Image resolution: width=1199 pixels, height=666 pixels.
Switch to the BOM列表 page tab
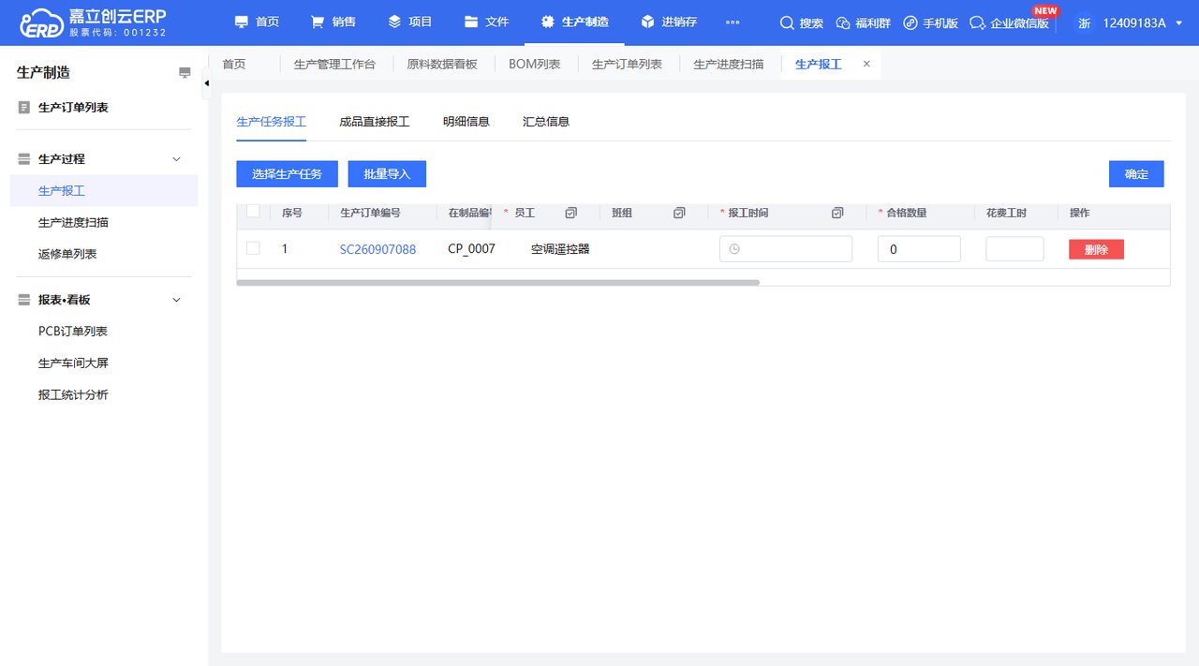click(535, 64)
